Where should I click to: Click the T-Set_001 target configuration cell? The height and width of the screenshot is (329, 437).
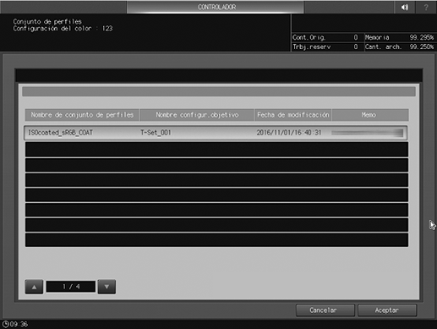[x=156, y=133]
